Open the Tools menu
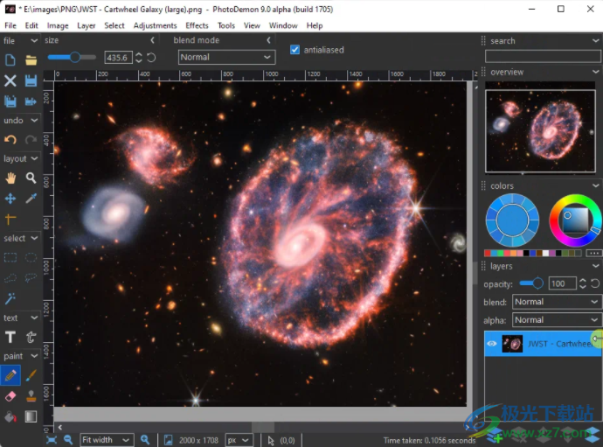 [x=226, y=25]
